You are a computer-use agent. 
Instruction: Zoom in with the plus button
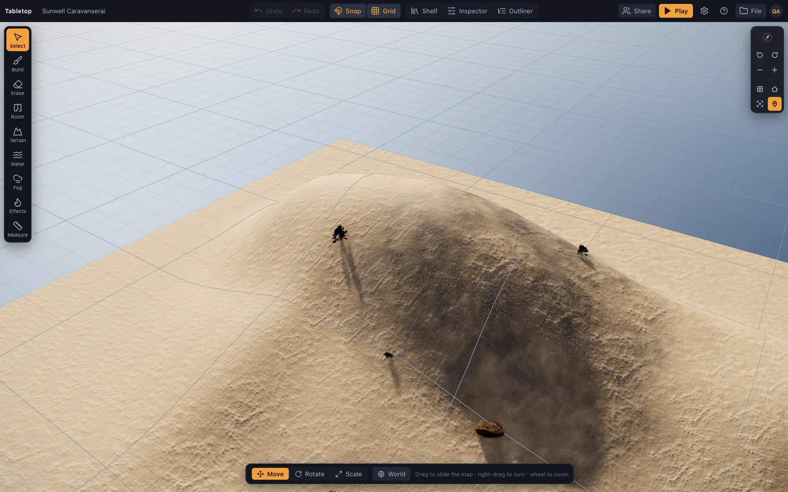coord(775,70)
